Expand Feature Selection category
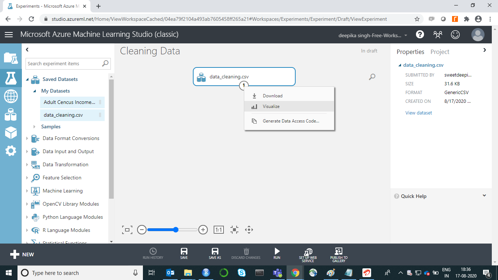Screen dimensions: 498x280 click(x=27, y=178)
